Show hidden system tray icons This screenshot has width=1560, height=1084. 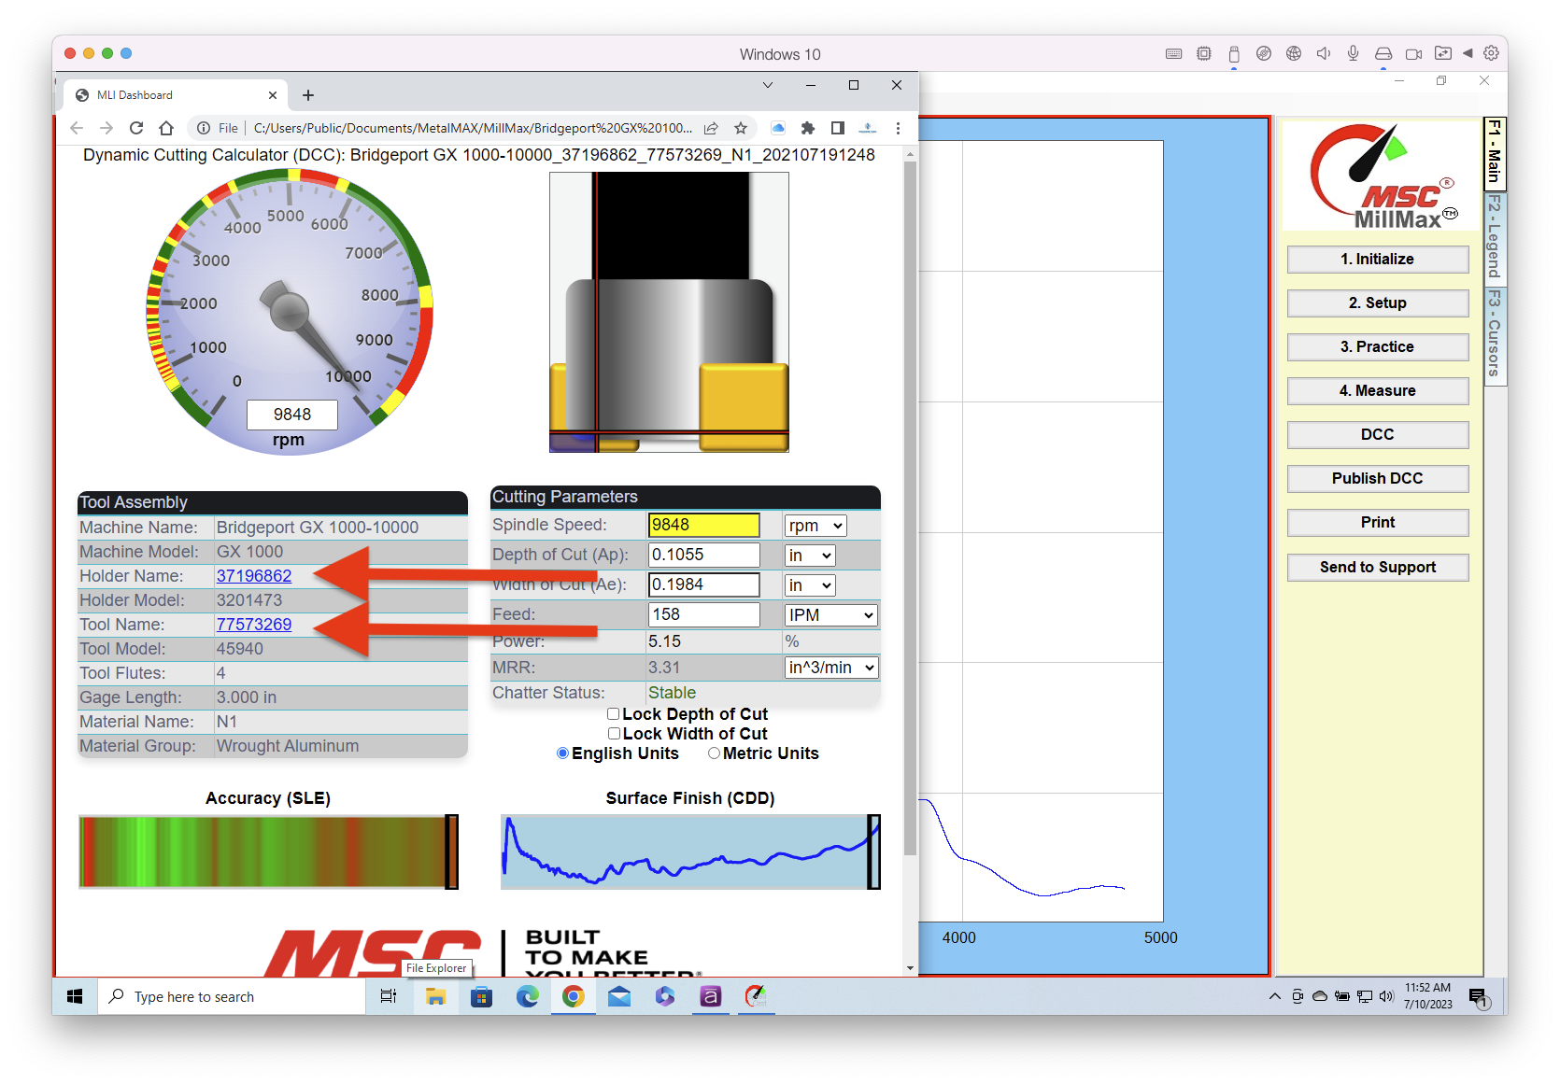pyautogui.click(x=1274, y=996)
